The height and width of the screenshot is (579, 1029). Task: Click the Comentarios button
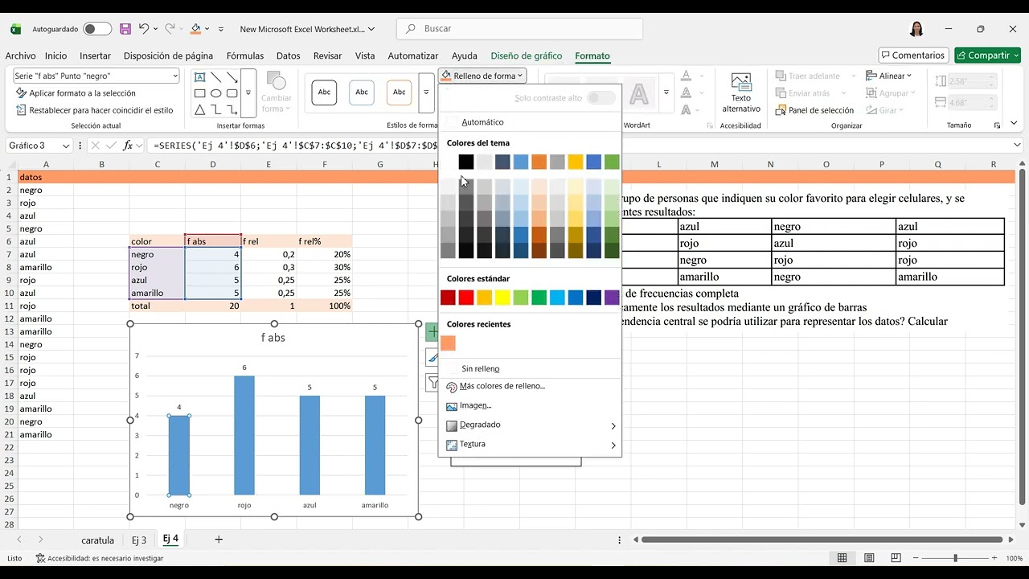pyautogui.click(x=912, y=55)
